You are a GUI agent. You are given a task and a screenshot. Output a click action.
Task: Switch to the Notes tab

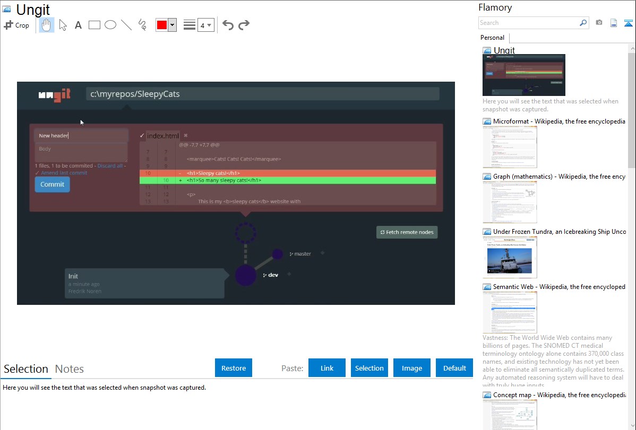pyautogui.click(x=69, y=369)
